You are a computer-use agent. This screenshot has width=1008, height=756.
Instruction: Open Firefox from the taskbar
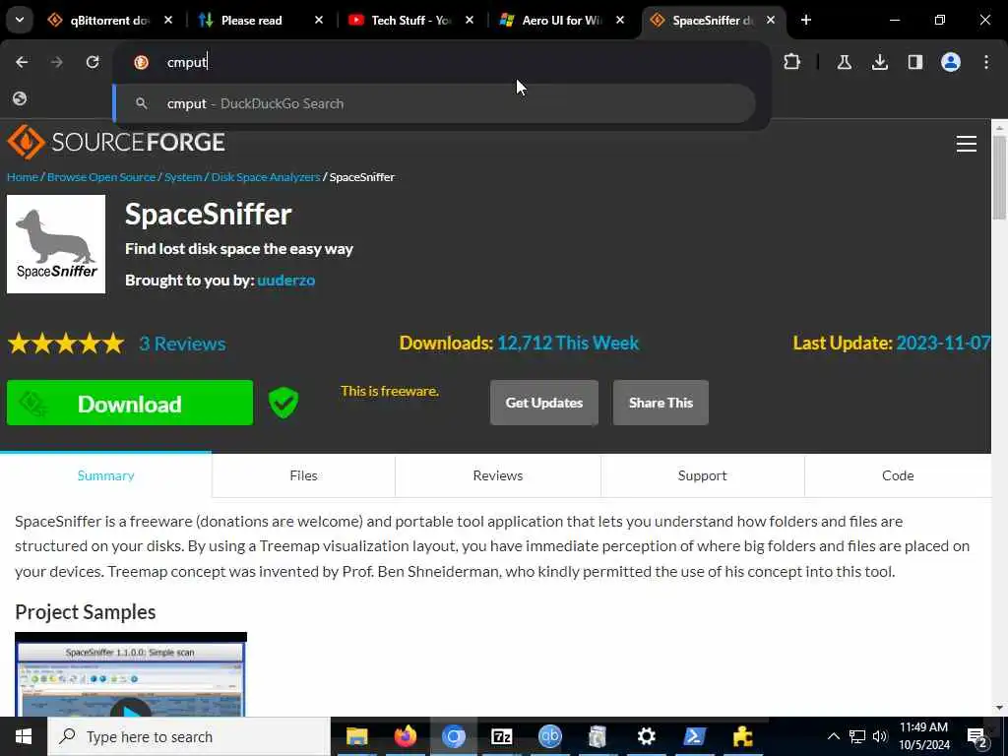click(405, 736)
